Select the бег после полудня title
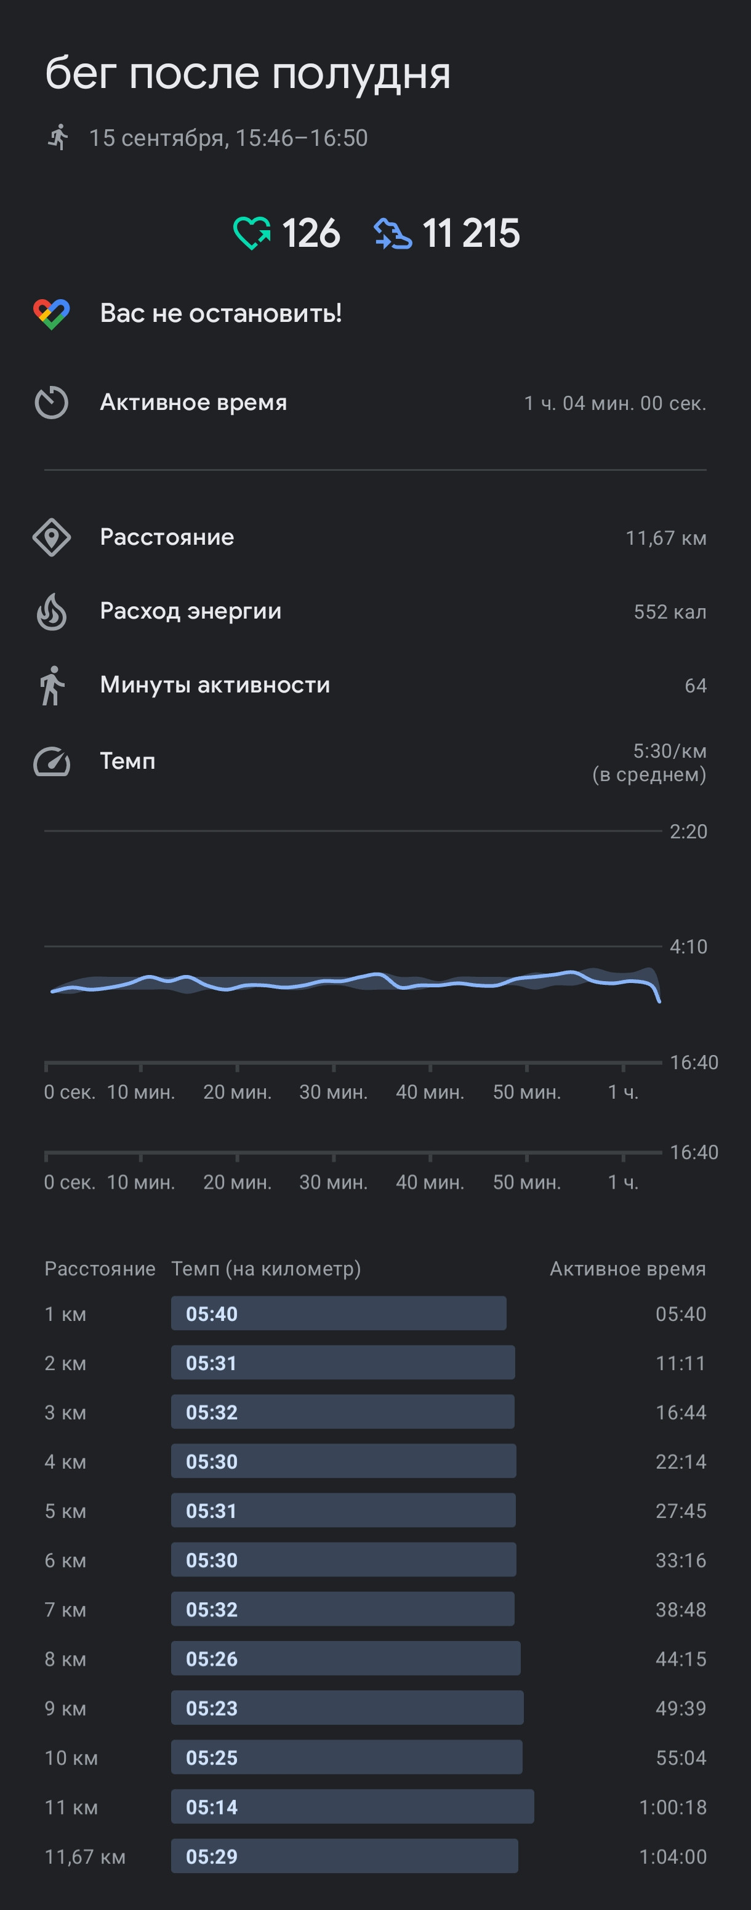The image size is (751, 1910). point(247,73)
